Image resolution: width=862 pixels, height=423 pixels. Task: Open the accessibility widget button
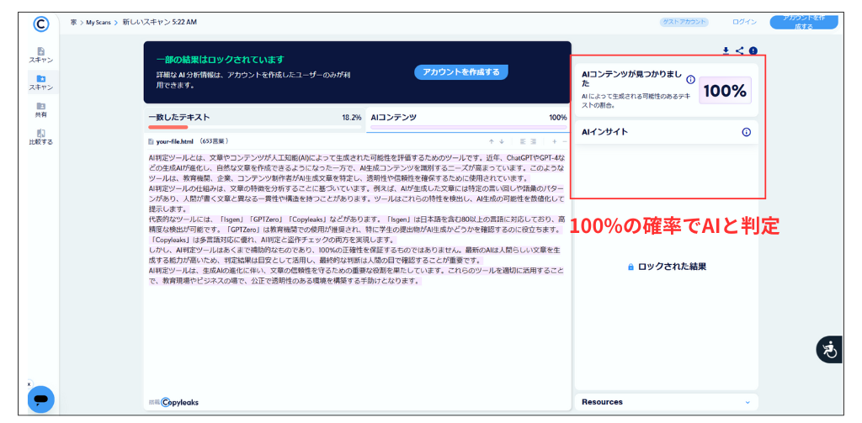(x=829, y=349)
